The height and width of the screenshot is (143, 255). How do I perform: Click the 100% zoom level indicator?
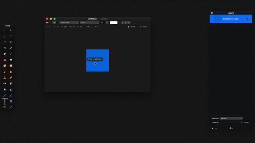[x=143, y=27]
